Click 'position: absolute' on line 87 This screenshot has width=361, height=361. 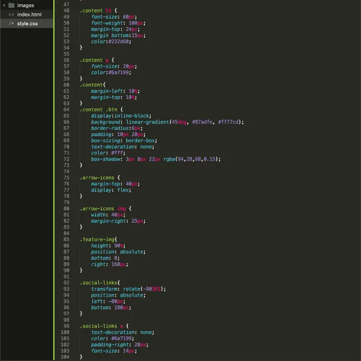tap(117, 252)
